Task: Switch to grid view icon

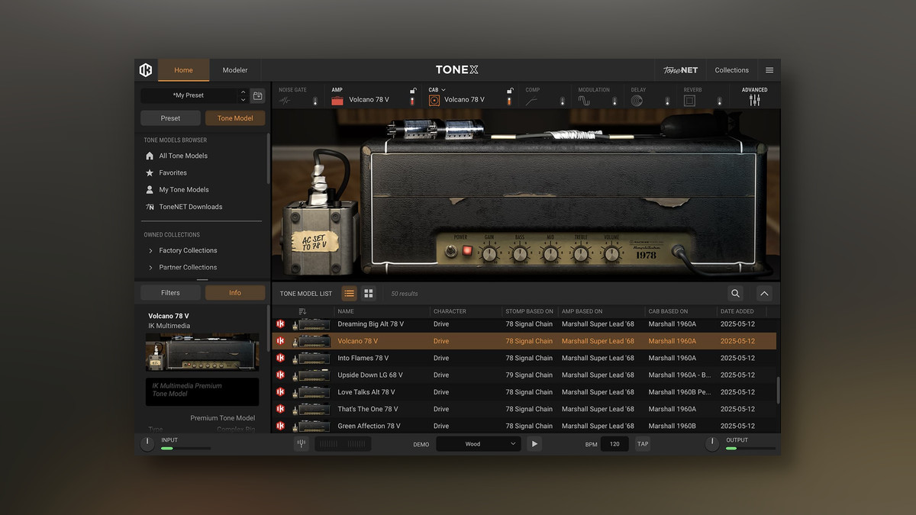Action: [x=369, y=293]
